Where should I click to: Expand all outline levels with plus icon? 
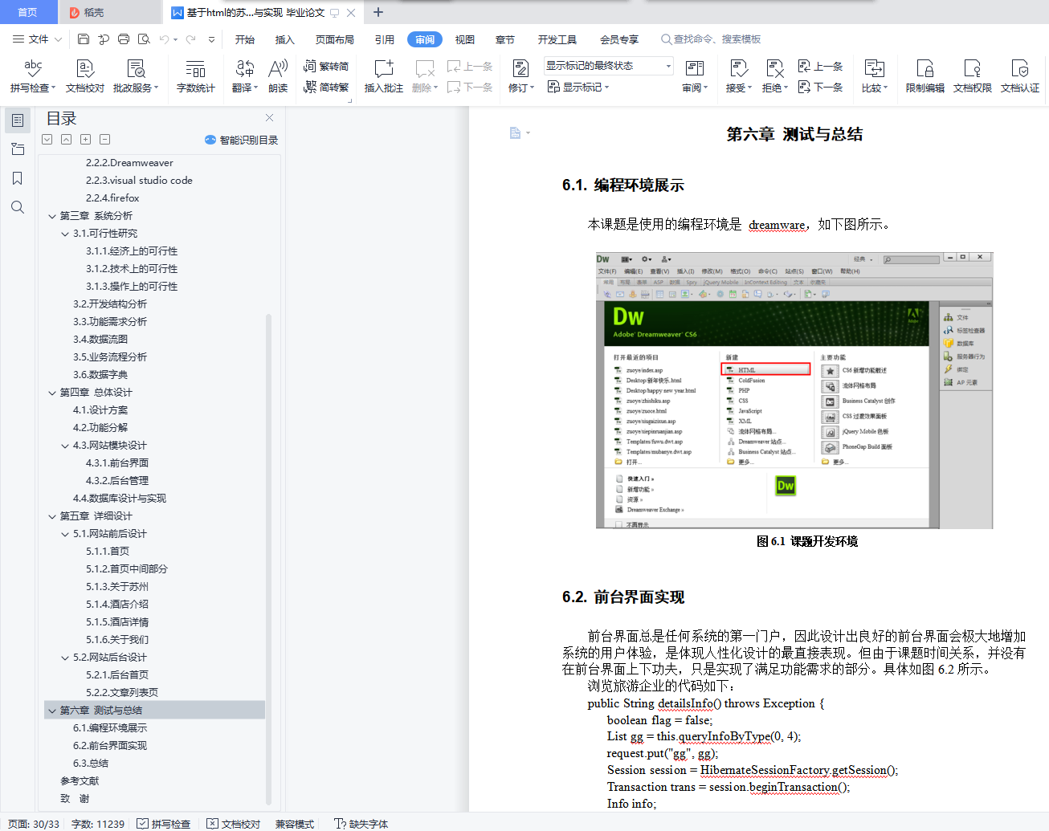click(x=86, y=140)
